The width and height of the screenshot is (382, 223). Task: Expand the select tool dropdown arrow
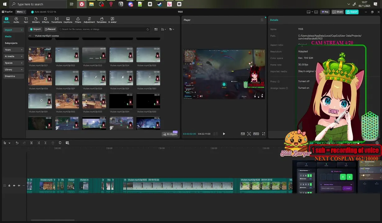(x=9, y=143)
